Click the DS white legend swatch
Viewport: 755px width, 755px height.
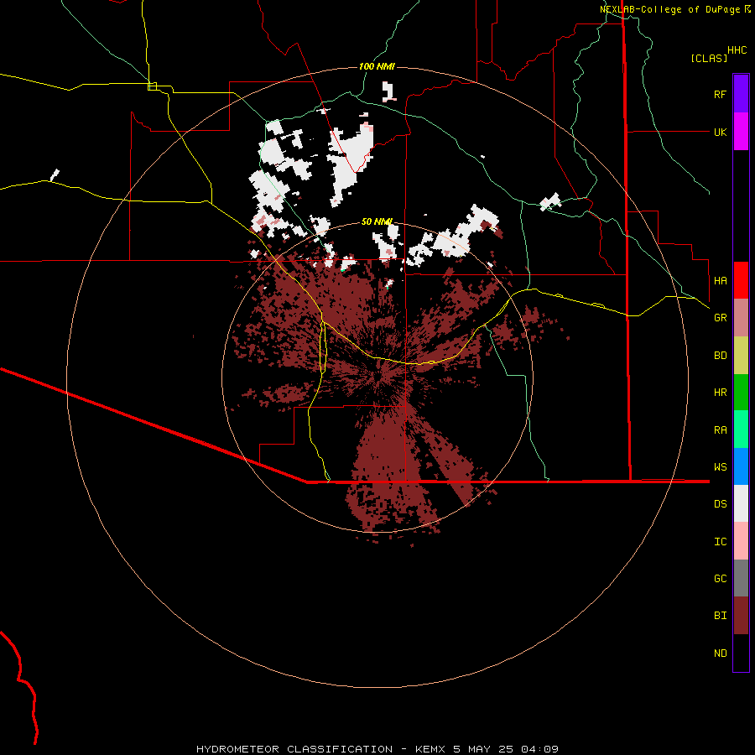click(x=741, y=503)
